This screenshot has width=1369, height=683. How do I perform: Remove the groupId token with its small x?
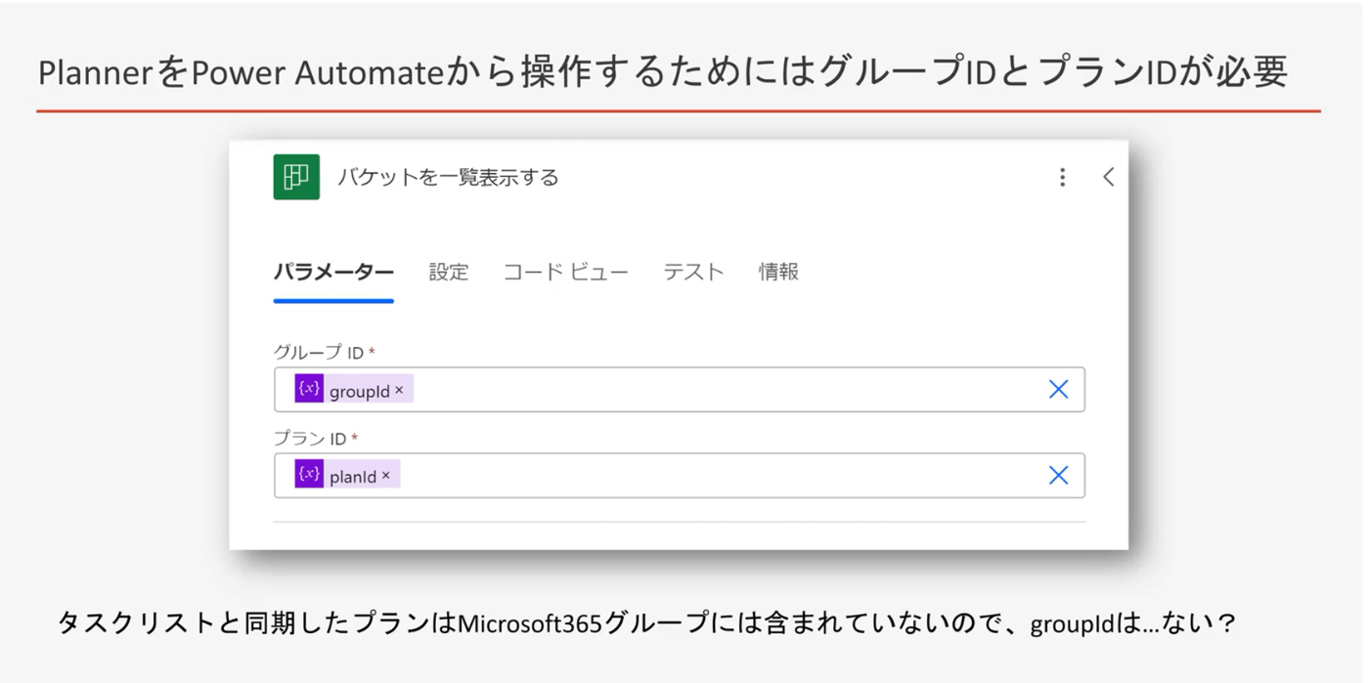tap(399, 390)
